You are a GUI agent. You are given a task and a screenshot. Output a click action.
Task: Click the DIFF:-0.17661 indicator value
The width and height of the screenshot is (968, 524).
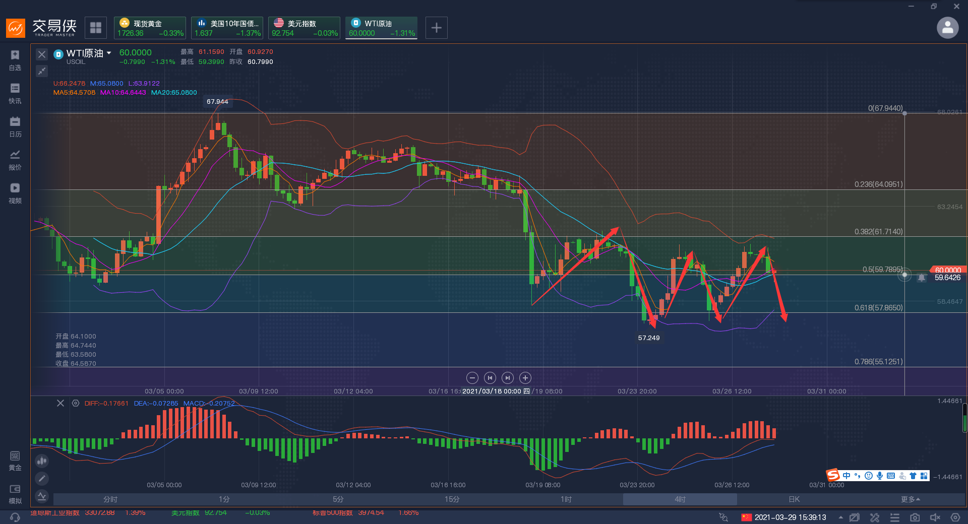pyautogui.click(x=106, y=404)
